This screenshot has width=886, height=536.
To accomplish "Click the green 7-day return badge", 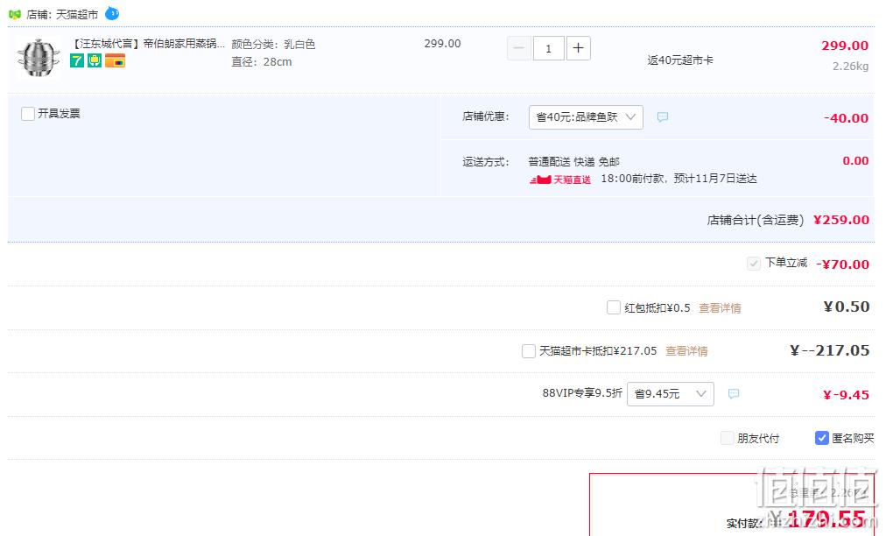I will [77, 60].
